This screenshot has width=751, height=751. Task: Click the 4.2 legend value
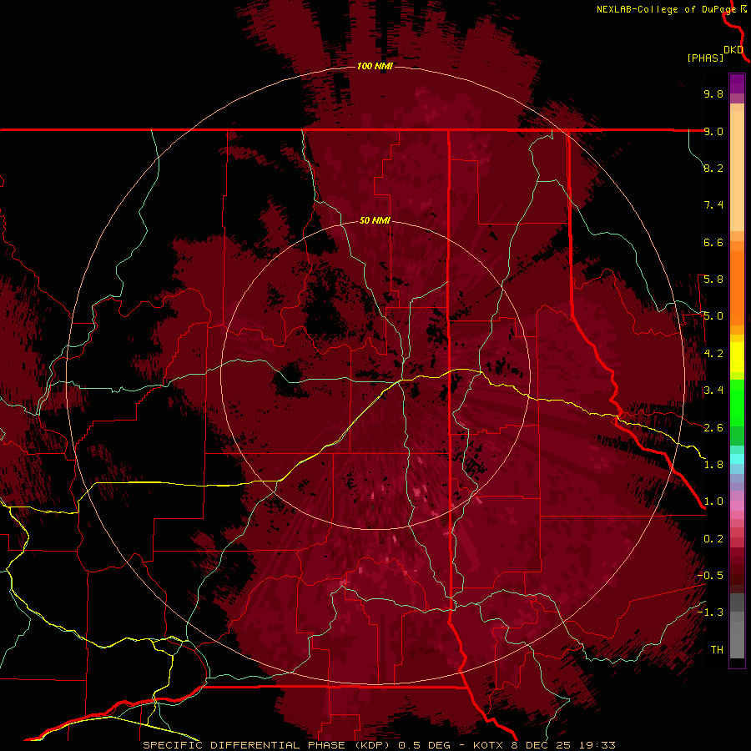[x=713, y=354]
